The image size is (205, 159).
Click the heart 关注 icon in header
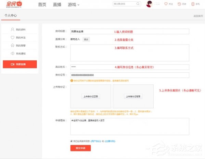pyautogui.click(x=166, y=4)
